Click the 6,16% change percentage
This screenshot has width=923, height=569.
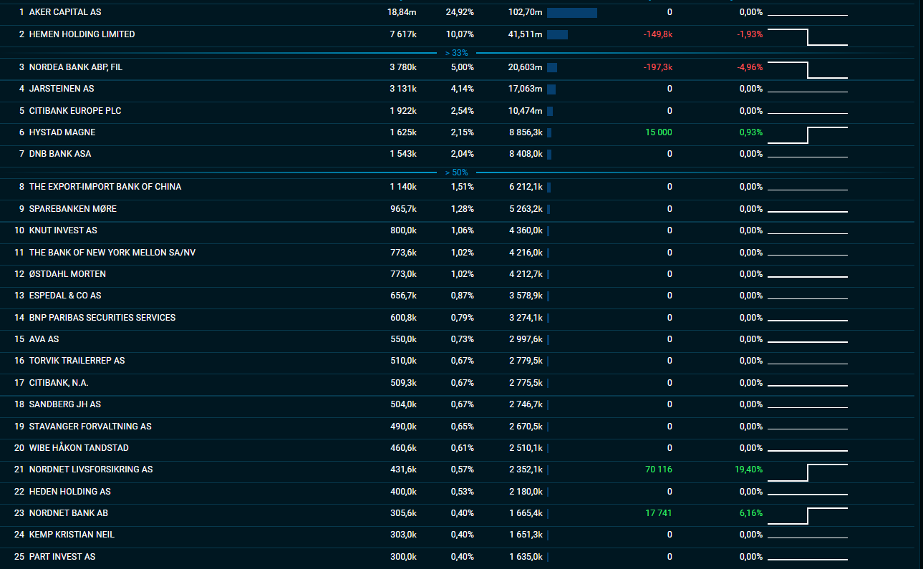tap(751, 513)
